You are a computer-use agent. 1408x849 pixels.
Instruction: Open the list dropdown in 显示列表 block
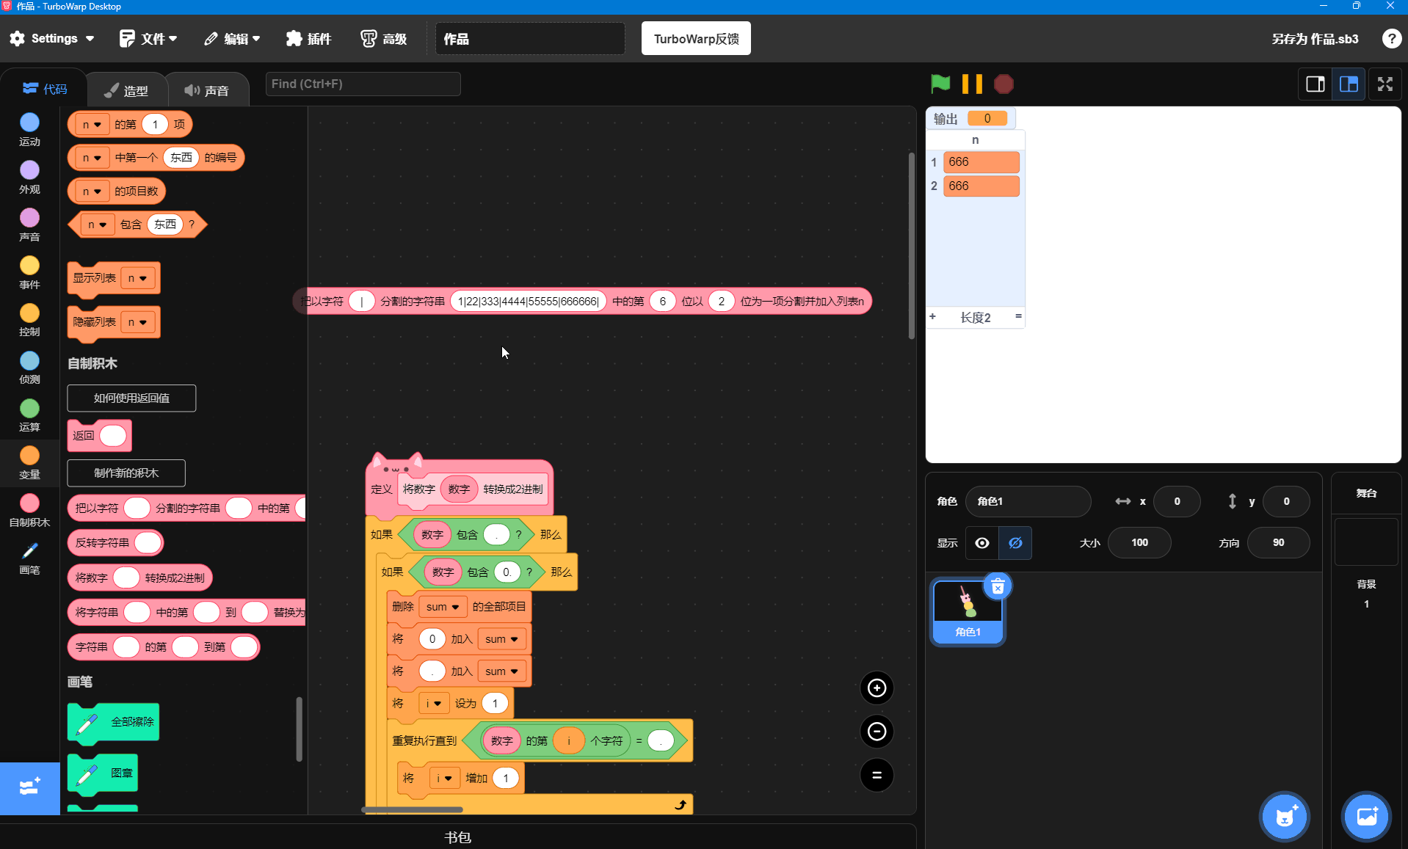point(138,278)
